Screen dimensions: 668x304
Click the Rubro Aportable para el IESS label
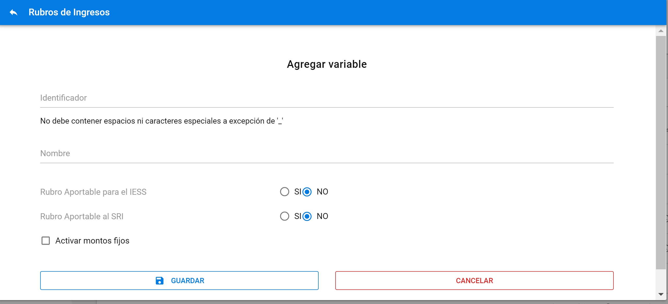[93, 192]
